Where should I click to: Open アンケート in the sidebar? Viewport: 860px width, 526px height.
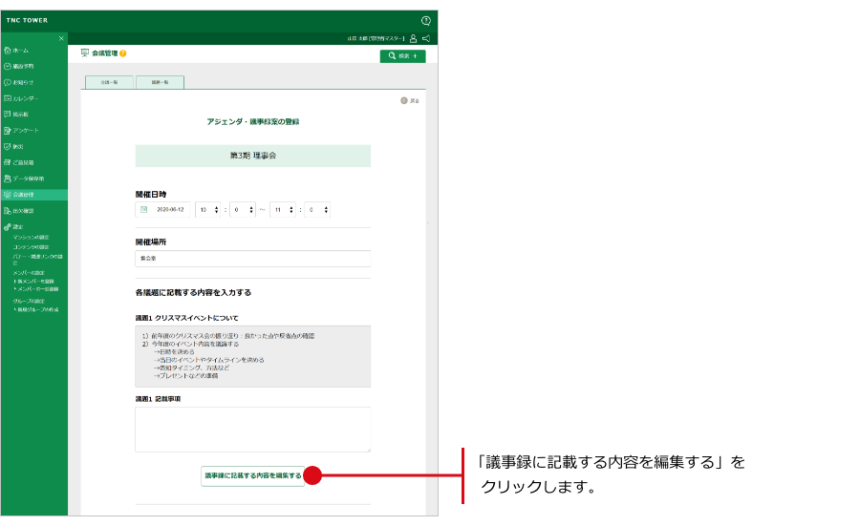pyautogui.click(x=21, y=131)
